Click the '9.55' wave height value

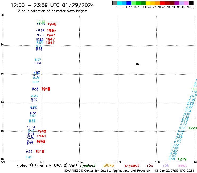click(x=29, y=151)
